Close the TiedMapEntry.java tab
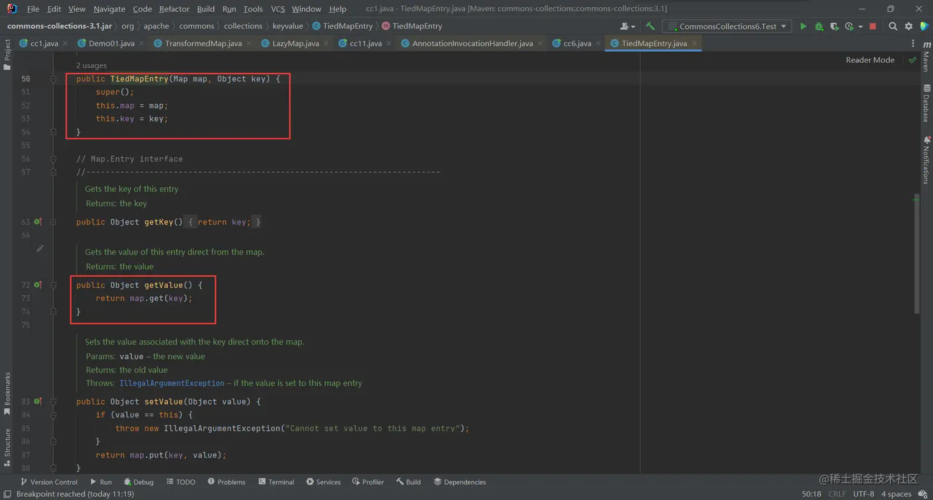This screenshot has height=500, width=933. tap(695, 43)
